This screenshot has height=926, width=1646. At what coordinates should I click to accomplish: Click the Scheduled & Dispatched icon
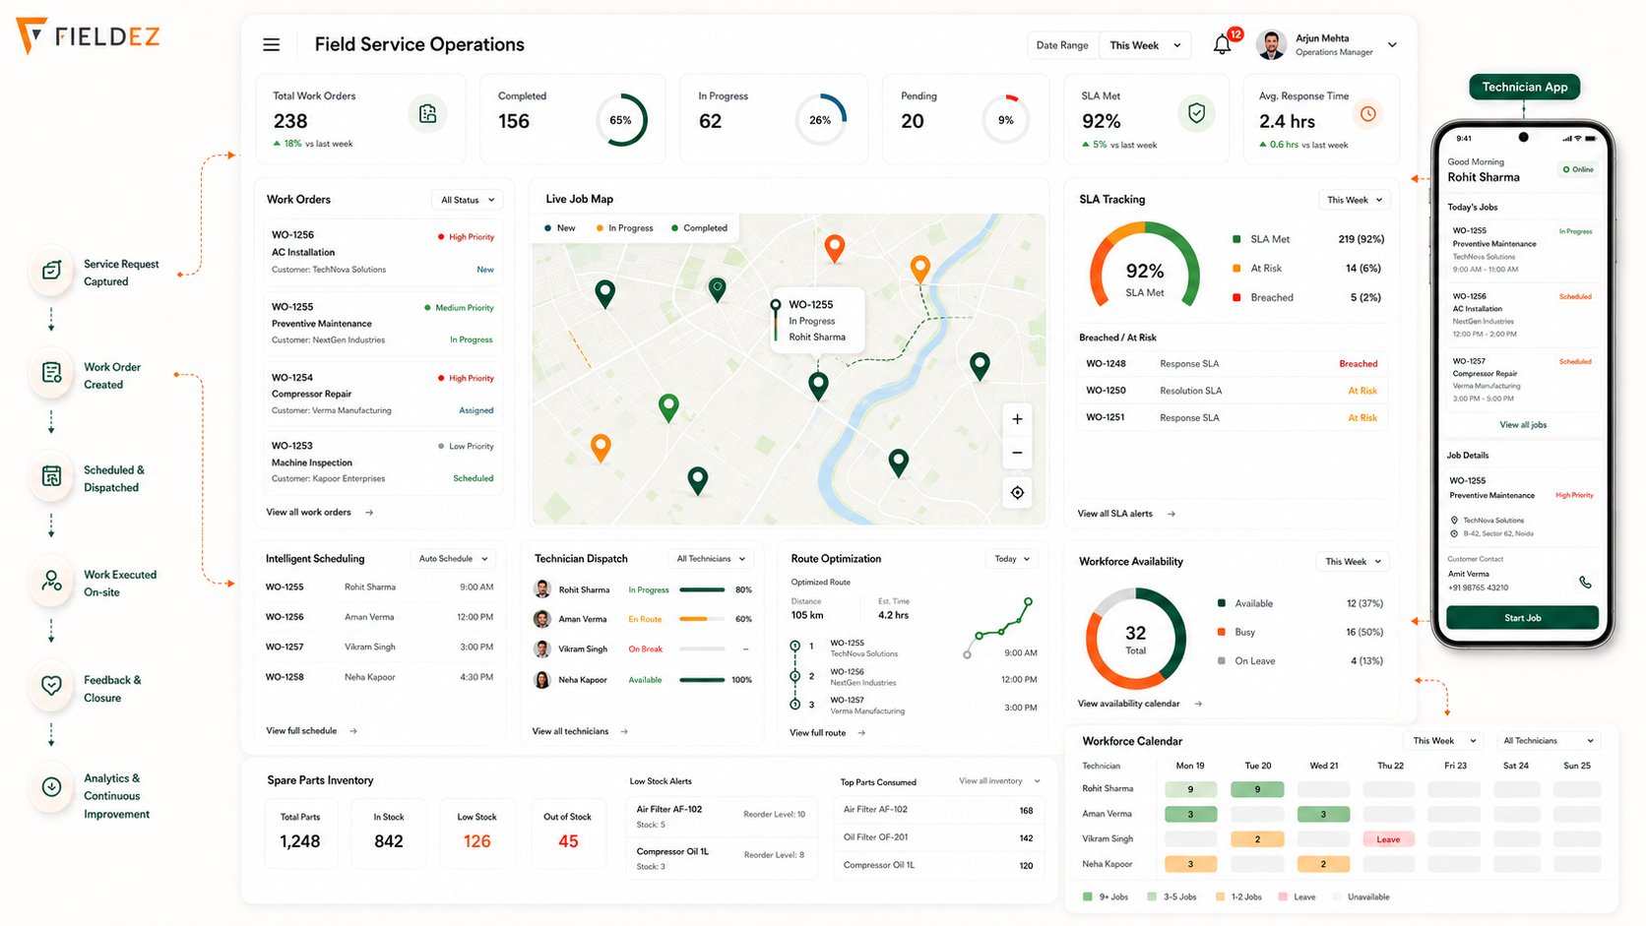[x=52, y=476]
